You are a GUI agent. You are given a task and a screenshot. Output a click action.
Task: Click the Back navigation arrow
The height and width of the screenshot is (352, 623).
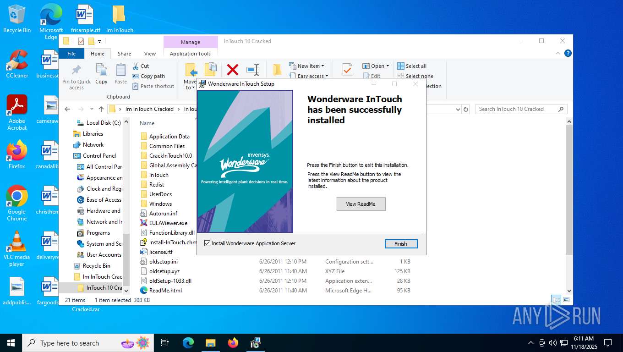(x=67, y=109)
